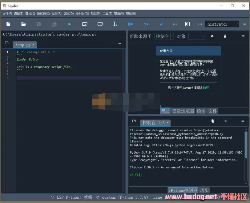
Task: Browse console tabs icon
Action: click(134, 121)
